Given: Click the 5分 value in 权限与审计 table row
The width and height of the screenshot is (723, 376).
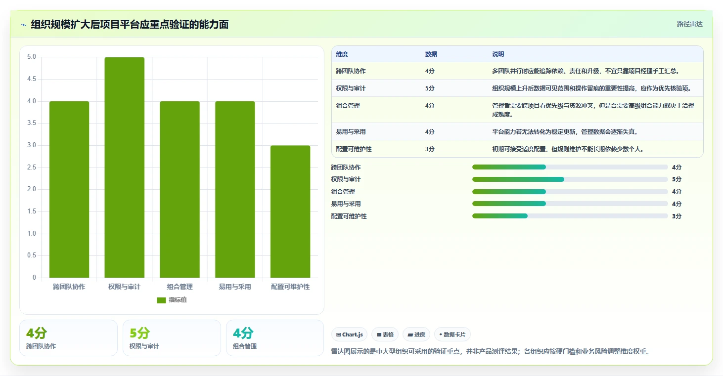Looking at the screenshot, I should click(430, 88).
